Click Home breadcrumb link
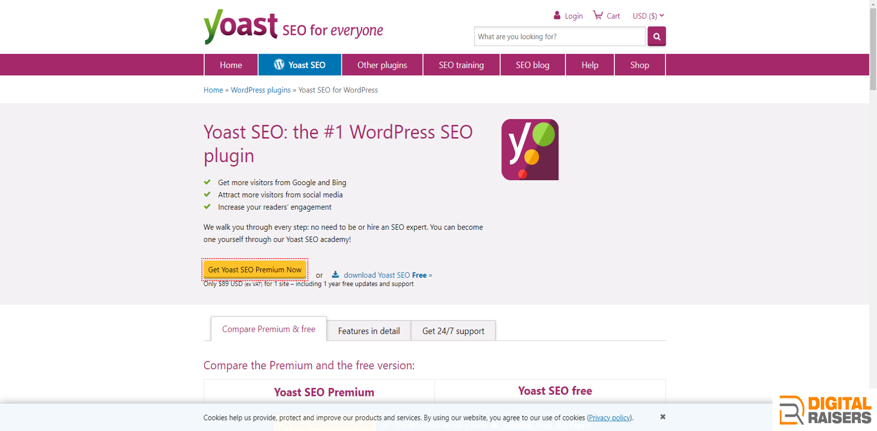Image resolution: width=877 pixels, height=431 pixels. 213,90
